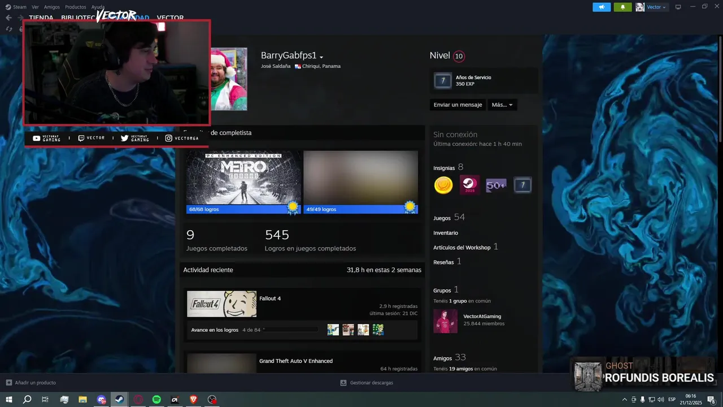
Task: Click the level 10 badge circle
Action: click(x=459, y=56)
